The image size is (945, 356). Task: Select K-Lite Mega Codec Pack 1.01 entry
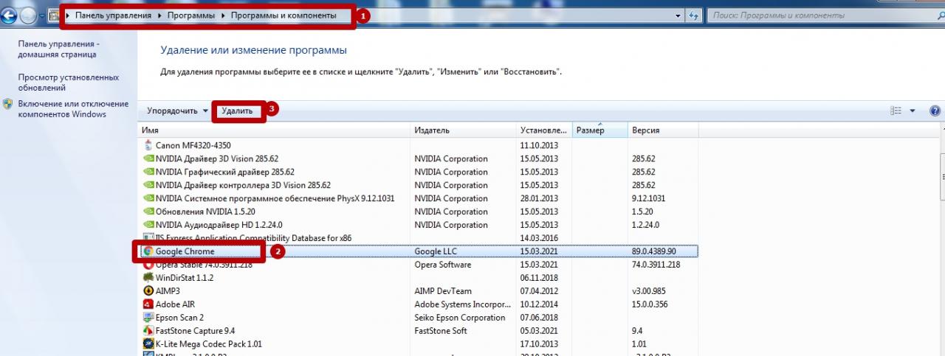pos(208,344)
